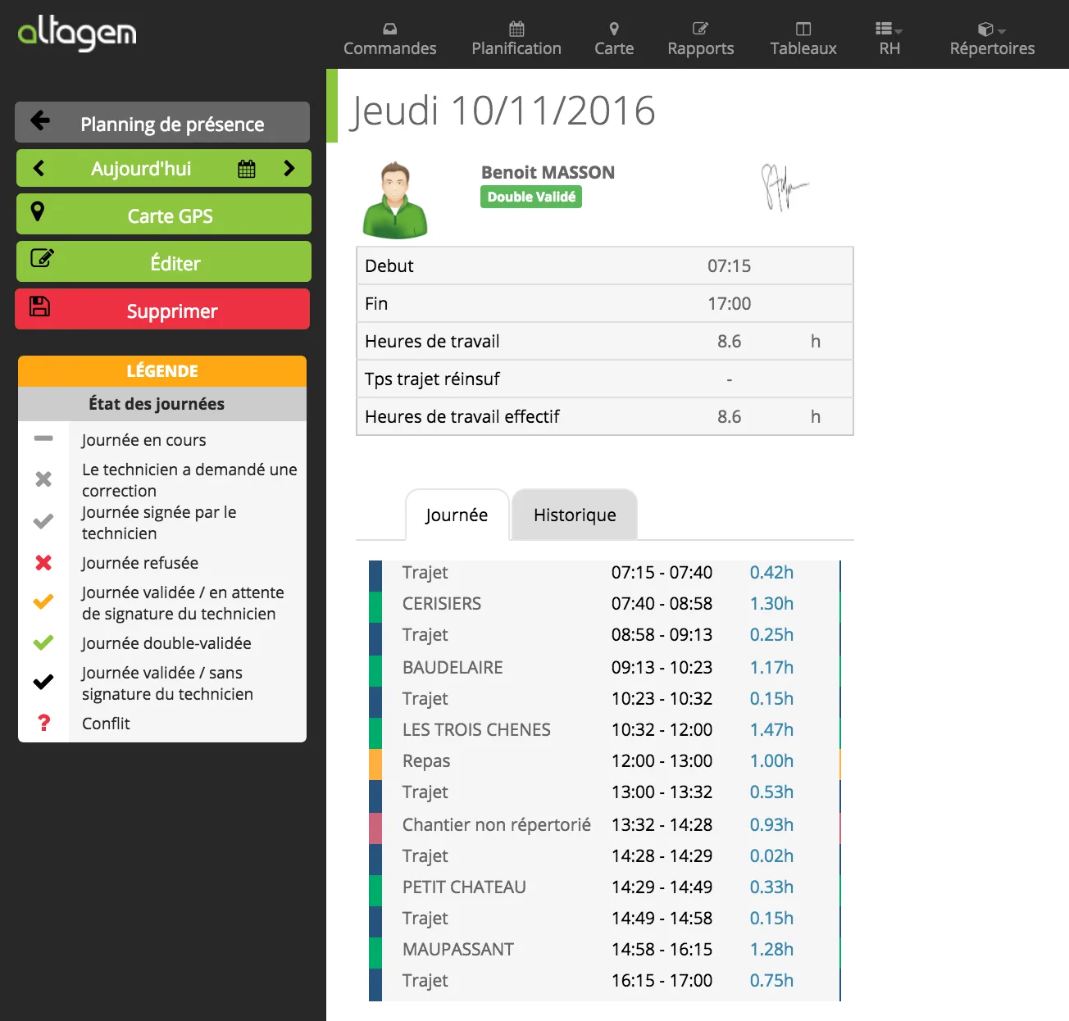Click the red question mark Conflit icon
Viewport: 1069px width, 1021px height.
point(43,723)
